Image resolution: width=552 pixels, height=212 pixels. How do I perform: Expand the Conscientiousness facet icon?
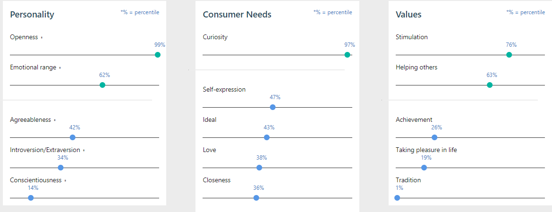pyautogui.click(x=65, y=180)
